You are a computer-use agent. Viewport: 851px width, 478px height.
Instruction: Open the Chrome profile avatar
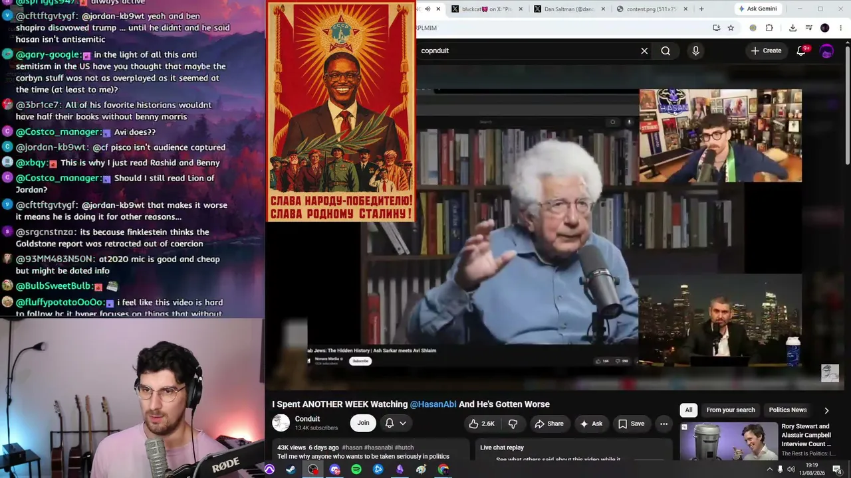pos(824,28)
